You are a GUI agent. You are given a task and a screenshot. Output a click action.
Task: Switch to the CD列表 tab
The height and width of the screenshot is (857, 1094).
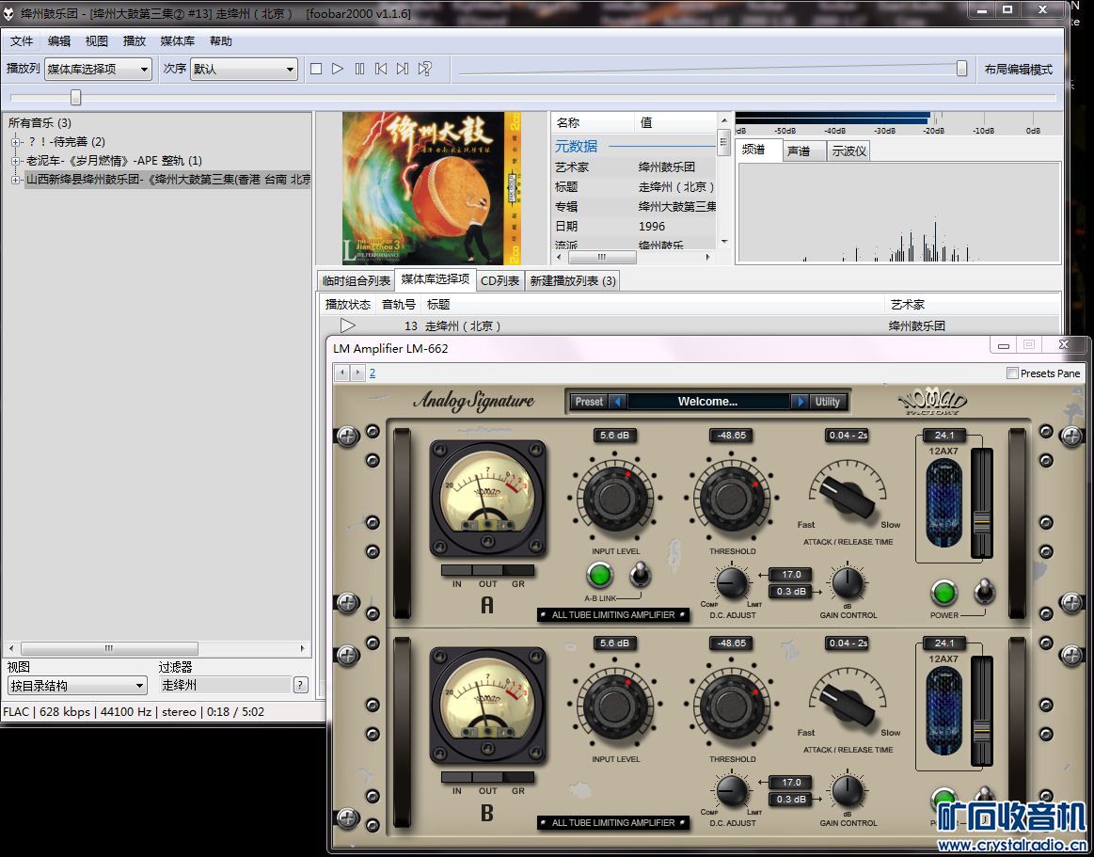500,280
